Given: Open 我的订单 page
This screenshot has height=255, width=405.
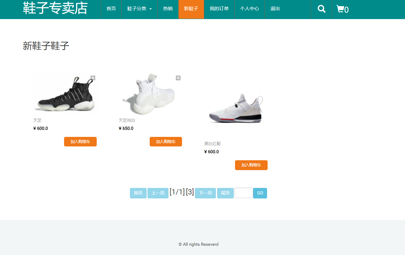Looking at the screenshot, I should pos(219,9).
